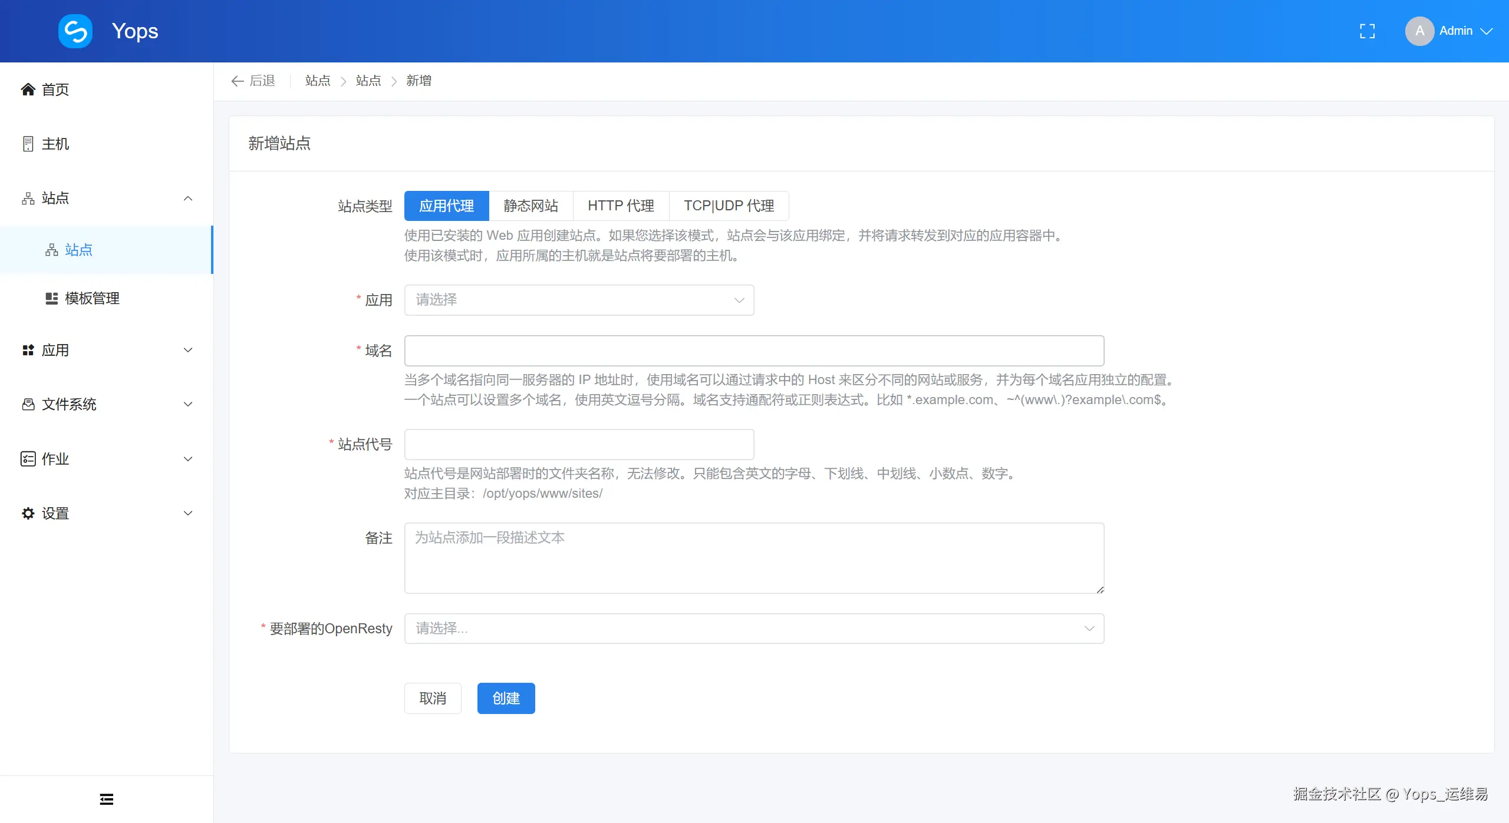Click the 创建 create button
Image resolution: width=1509 pixels, height=823 pixels.
(x=506, y=698)
